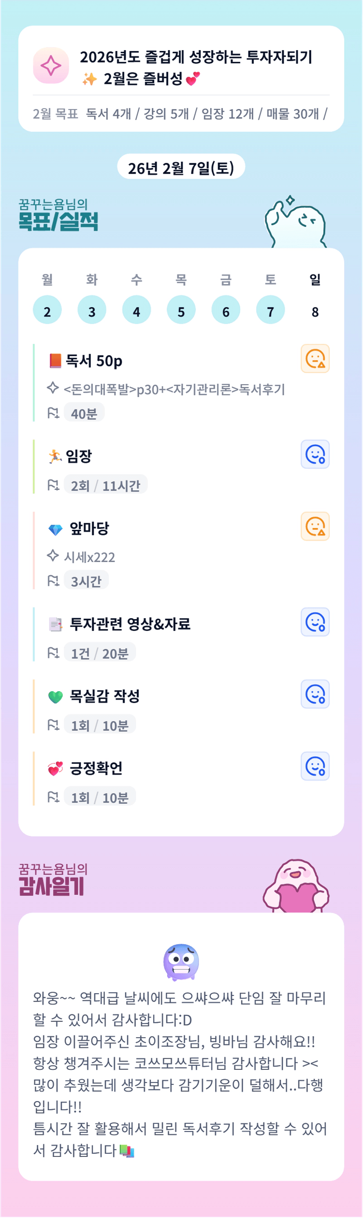Click the blue smiley for 투자관련 영상&자료
This screenshot has width=363, height=1218.
(x=315, y=622)
